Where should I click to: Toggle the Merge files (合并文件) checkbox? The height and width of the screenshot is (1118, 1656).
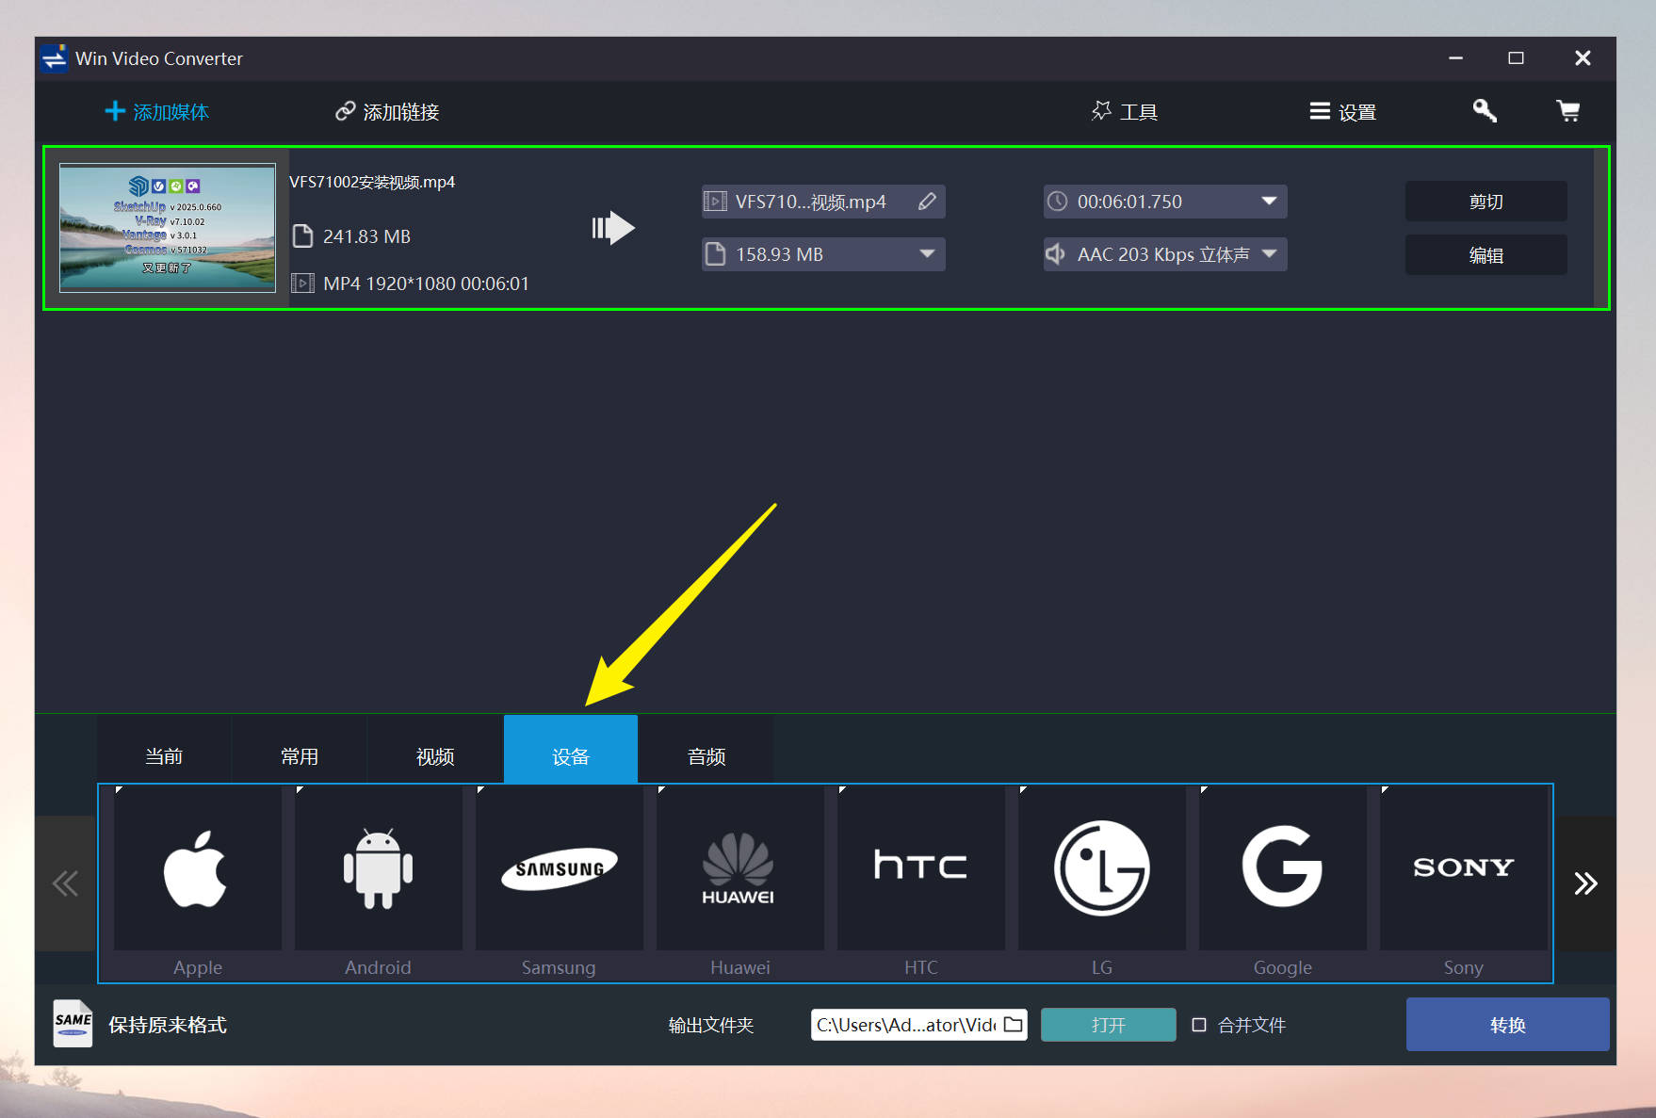tap(1199, 1025)
